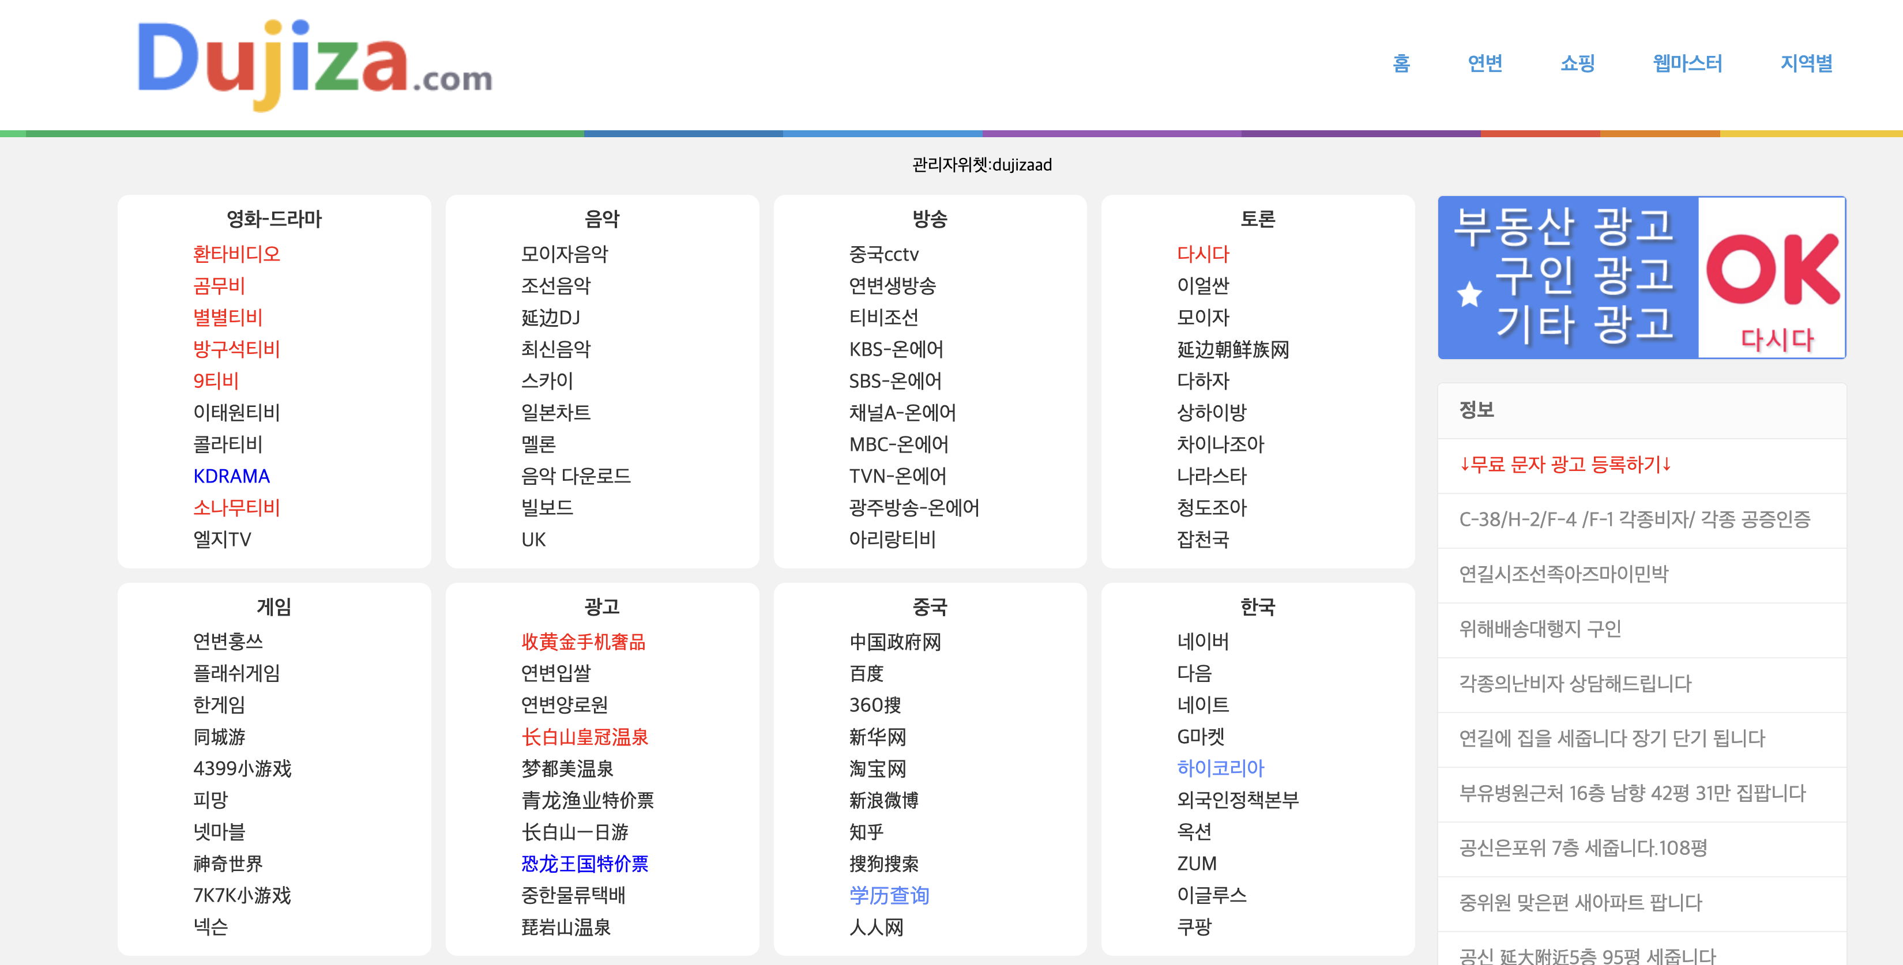Open the TVN-온에어 link
Viewport: 1903px width, 965px height.
pyautogui.click(x=897, y=476)
